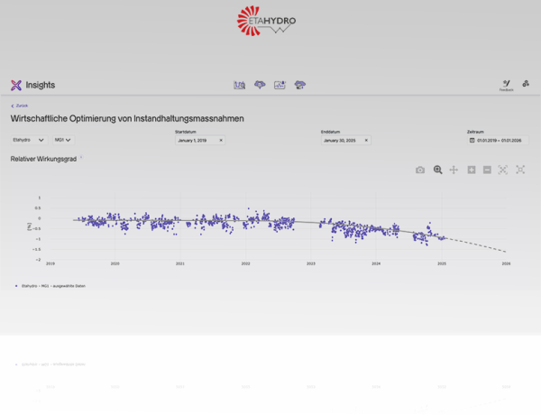Click the -1.5 label on the y-axis
This screenshot has height=415, width=541.
[x=37, y=249]
